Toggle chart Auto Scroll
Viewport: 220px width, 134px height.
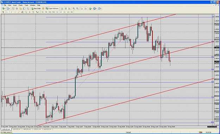(82, 8)
